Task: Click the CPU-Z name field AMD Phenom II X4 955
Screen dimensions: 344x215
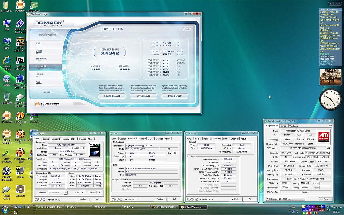Action: tap(67, 145)
